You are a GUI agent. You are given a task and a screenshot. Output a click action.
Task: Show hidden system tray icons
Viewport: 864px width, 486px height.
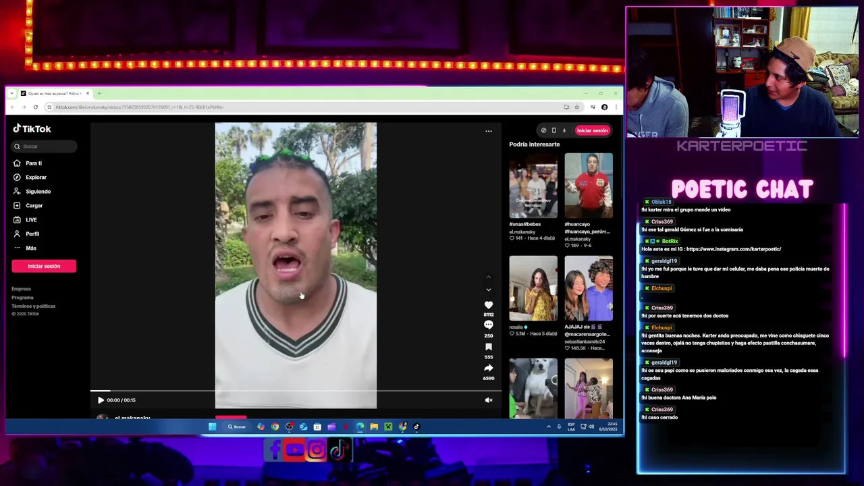tap(549, 427)
